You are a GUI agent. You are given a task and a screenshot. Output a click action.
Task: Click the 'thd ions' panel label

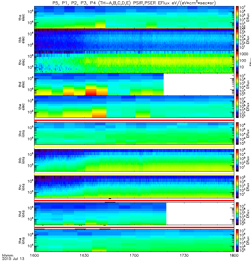pos(22,214)
